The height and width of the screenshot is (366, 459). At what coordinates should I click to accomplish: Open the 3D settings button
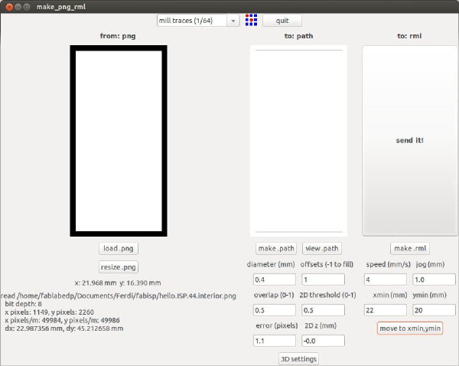coord(298,359)
